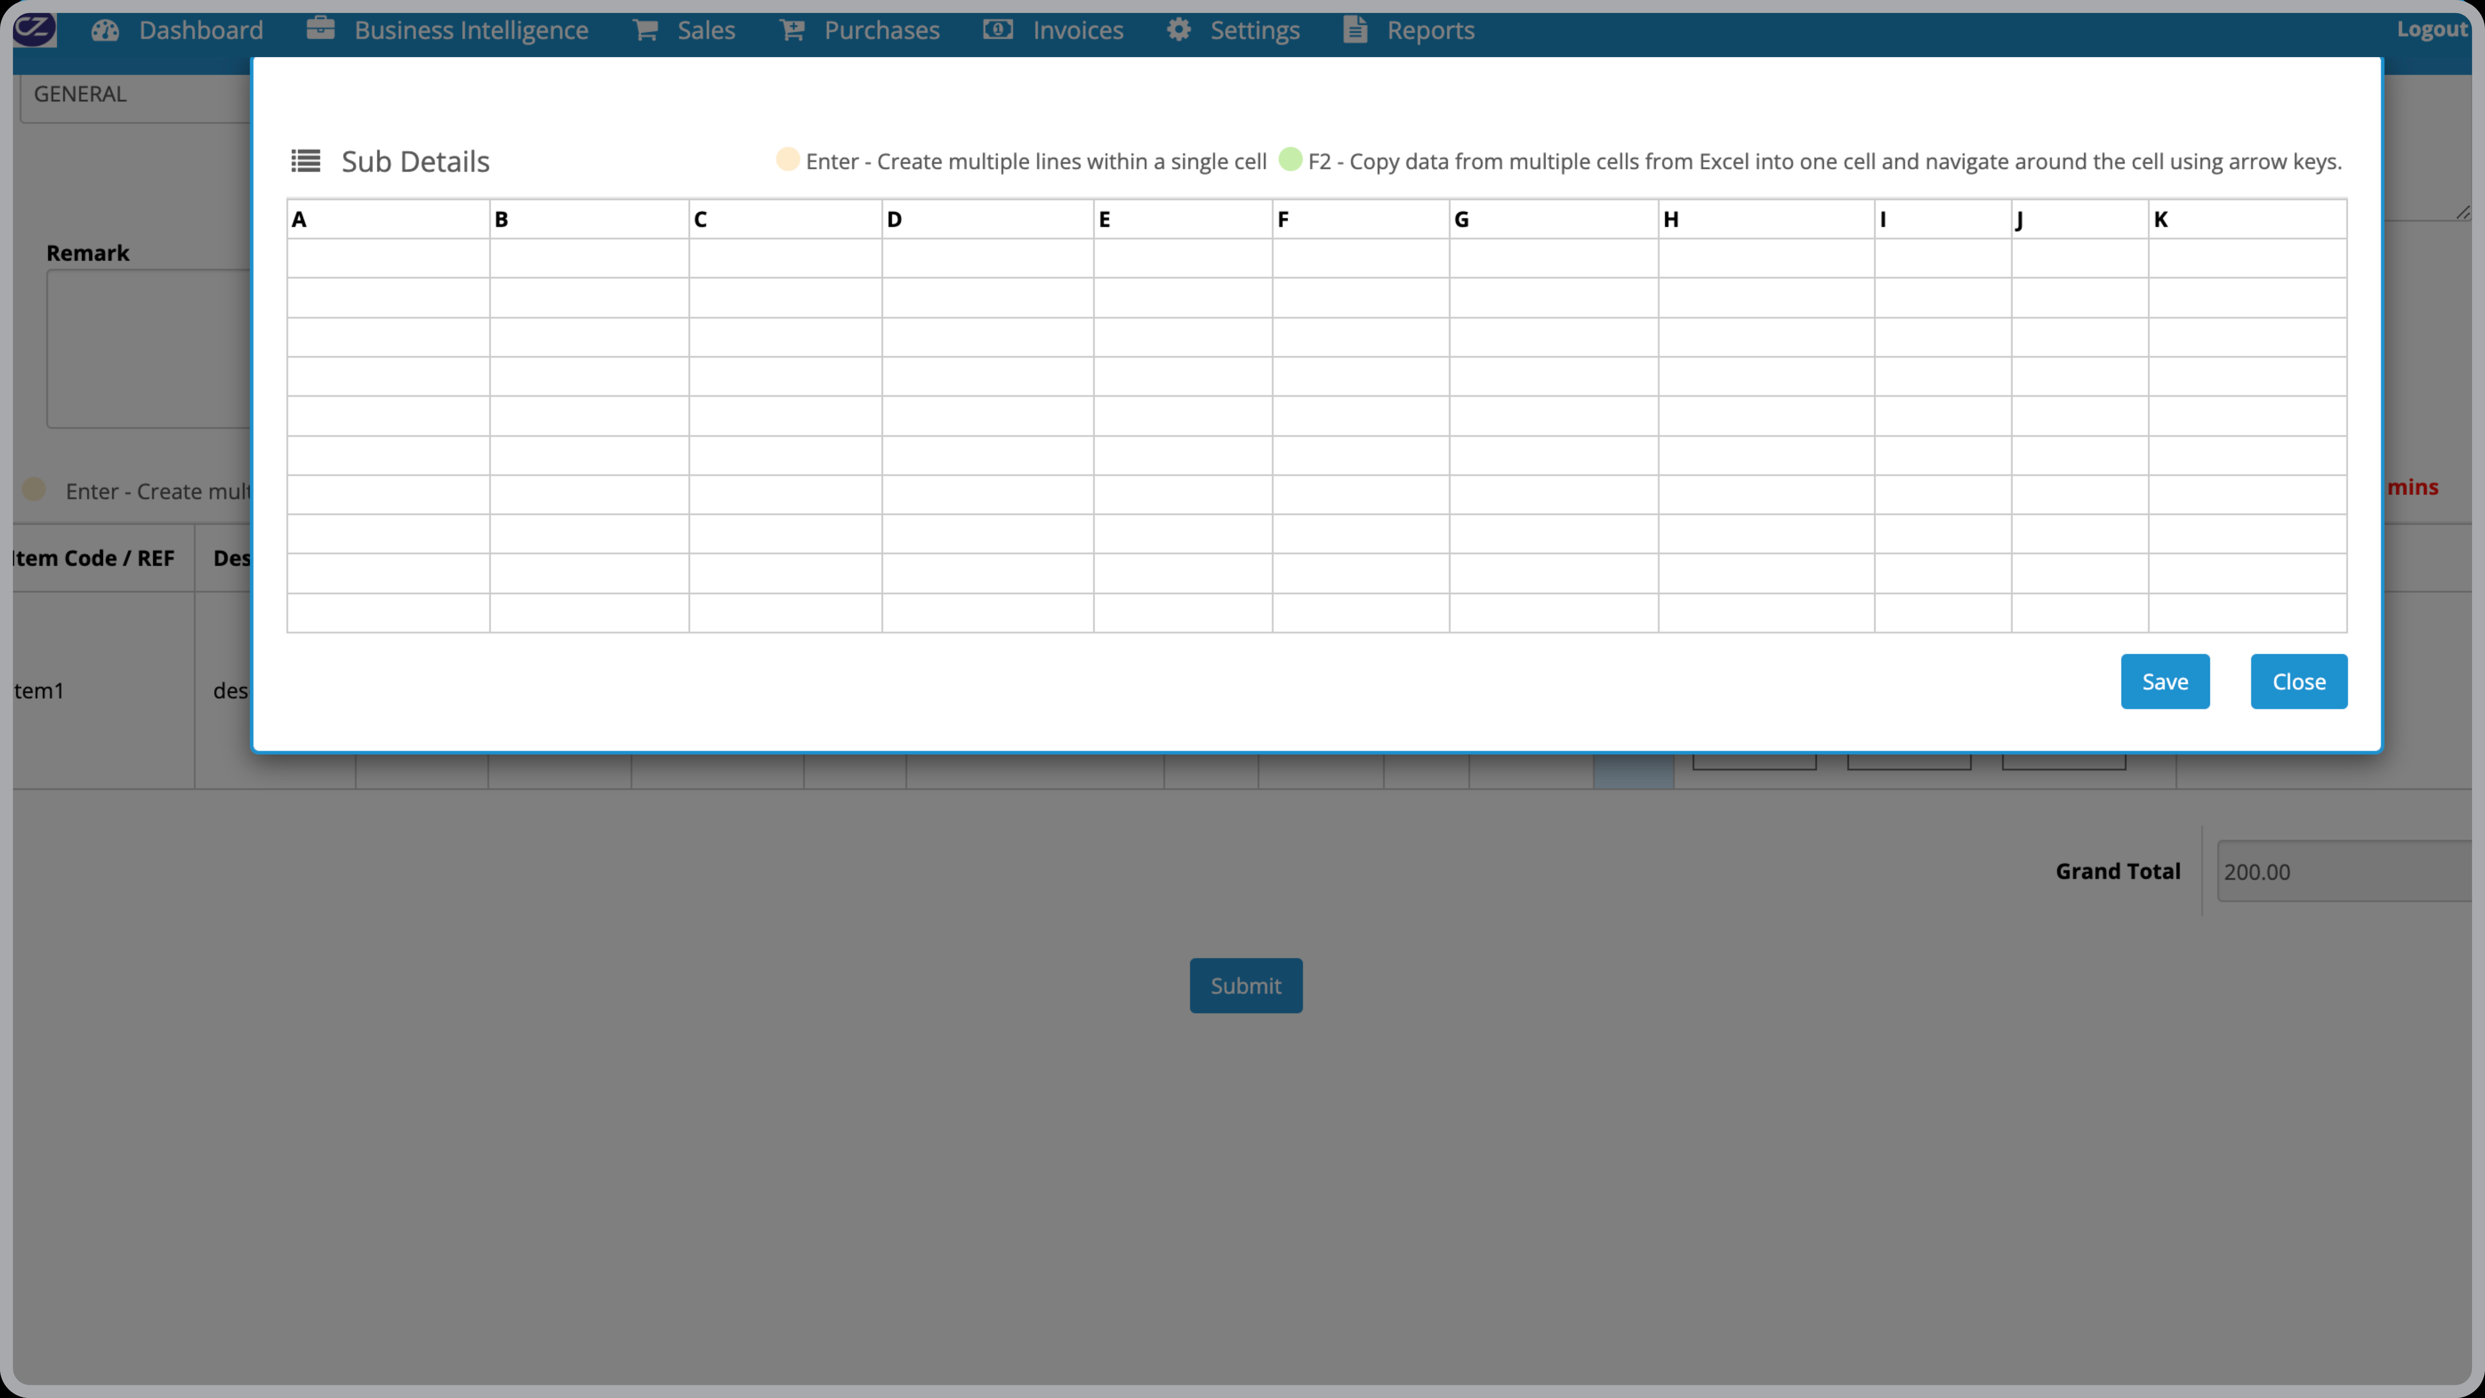2485x1398 pixels.
Task: Click first empty cell under column D
Action: [x=988, y=258]
